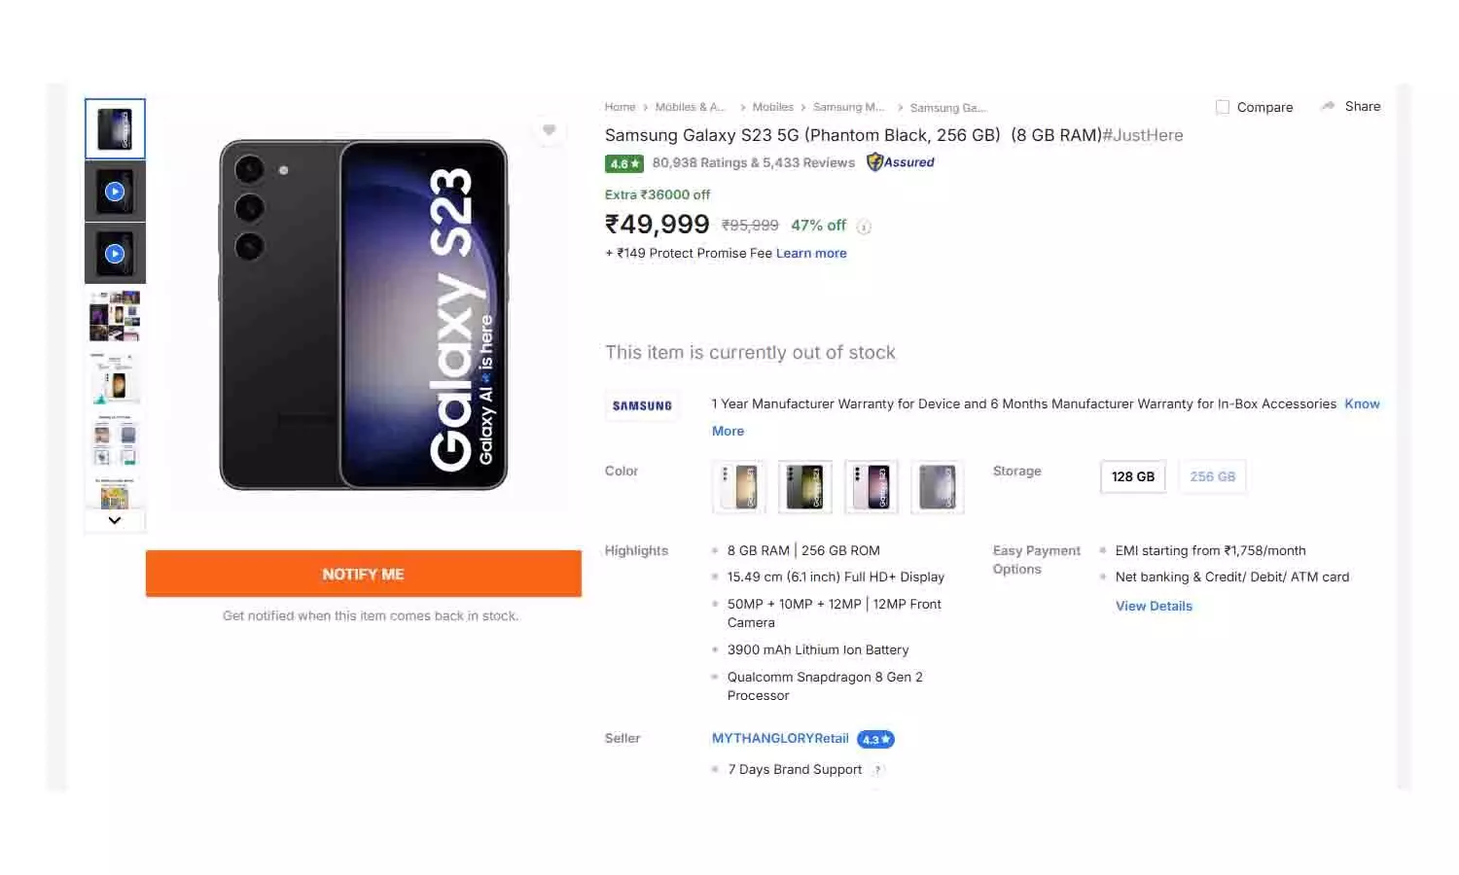This screenshot has width=1459, height=875.
Task: Open the price breakdown info icon
Action: (x=864, y=227)
